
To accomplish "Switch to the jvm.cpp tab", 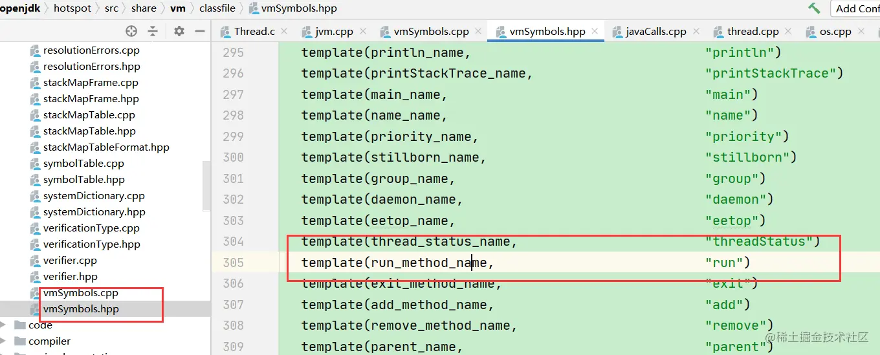I will point(334,32).
